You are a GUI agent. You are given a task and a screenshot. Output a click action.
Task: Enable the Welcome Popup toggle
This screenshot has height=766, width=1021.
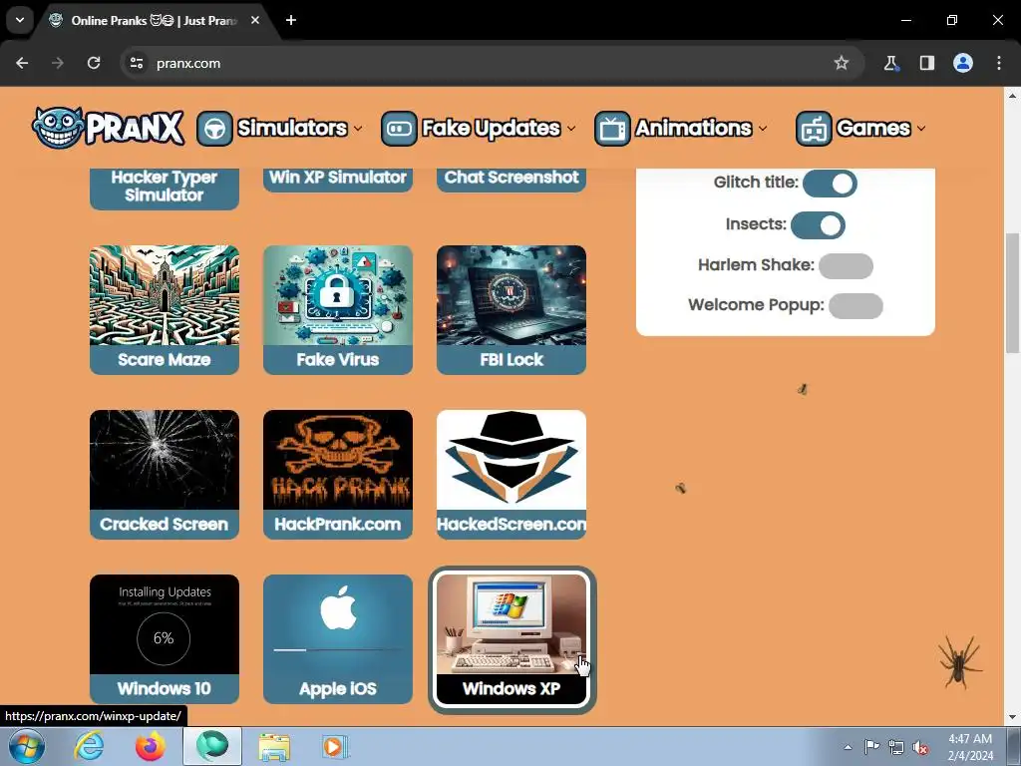pyautogui.click(x=855, y=306)
